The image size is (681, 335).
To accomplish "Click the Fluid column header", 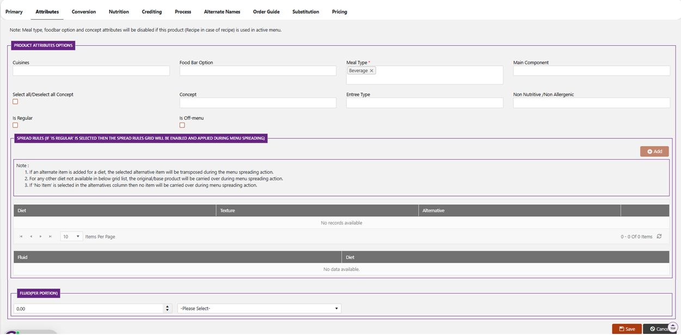I will 177,257.
